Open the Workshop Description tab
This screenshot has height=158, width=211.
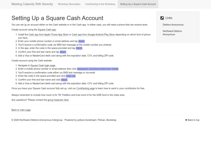click(x=69, y=4)
